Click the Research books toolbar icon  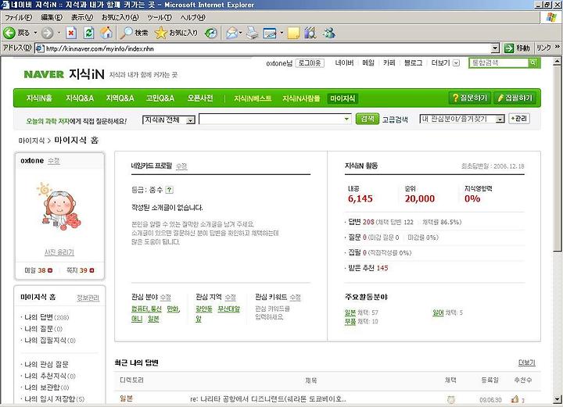[x=310, y=33]
